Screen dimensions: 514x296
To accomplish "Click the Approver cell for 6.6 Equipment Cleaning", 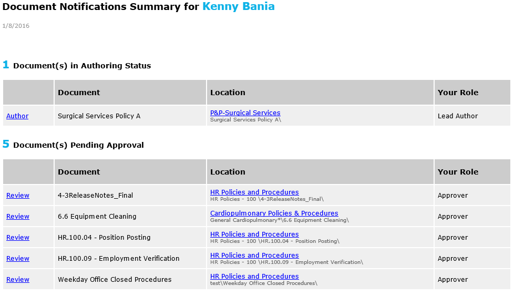I will click(453, 217).
